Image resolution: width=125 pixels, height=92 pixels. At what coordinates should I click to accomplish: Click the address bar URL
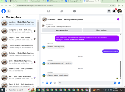pos(34,5)
